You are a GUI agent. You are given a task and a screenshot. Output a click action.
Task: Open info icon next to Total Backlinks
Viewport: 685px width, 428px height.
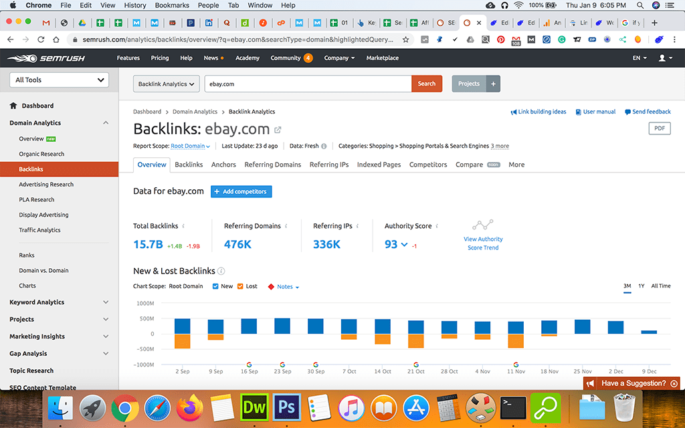(183, 226)
